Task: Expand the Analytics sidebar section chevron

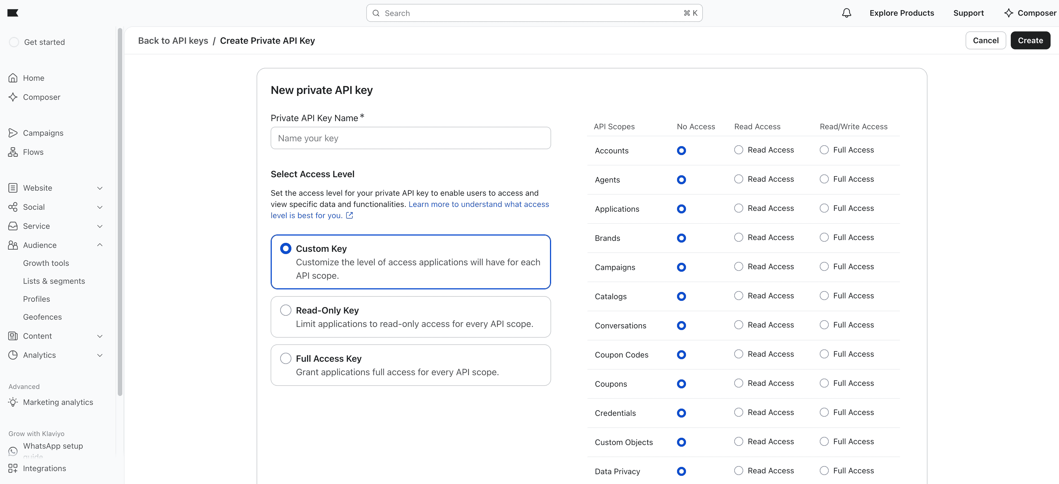Action: click(x=100, y=355)
